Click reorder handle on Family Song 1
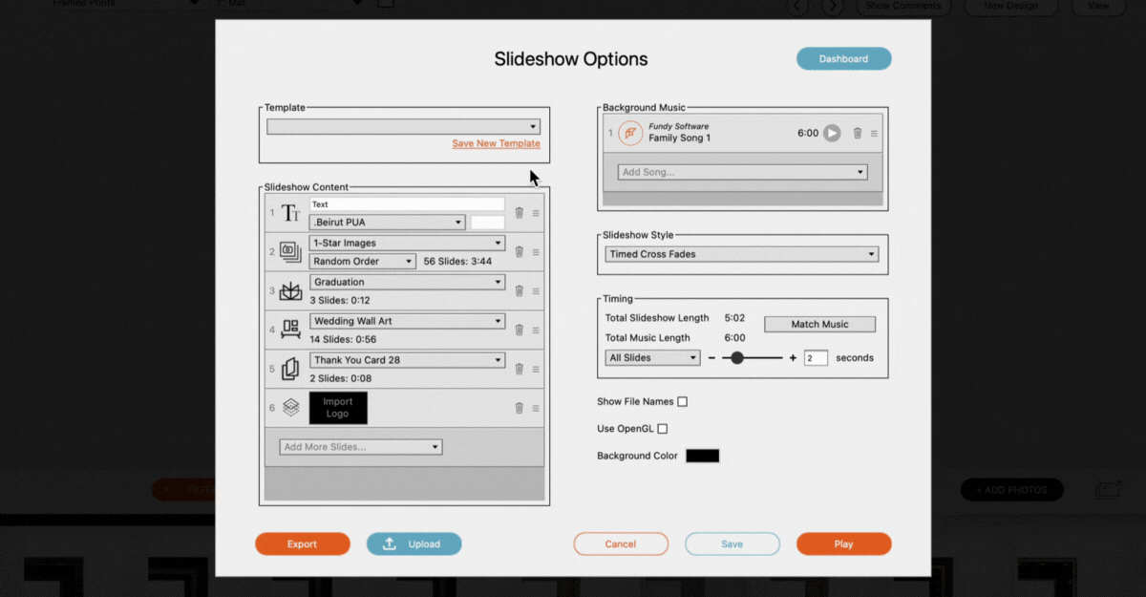The image size is (1146, 597). coord(874,134)
